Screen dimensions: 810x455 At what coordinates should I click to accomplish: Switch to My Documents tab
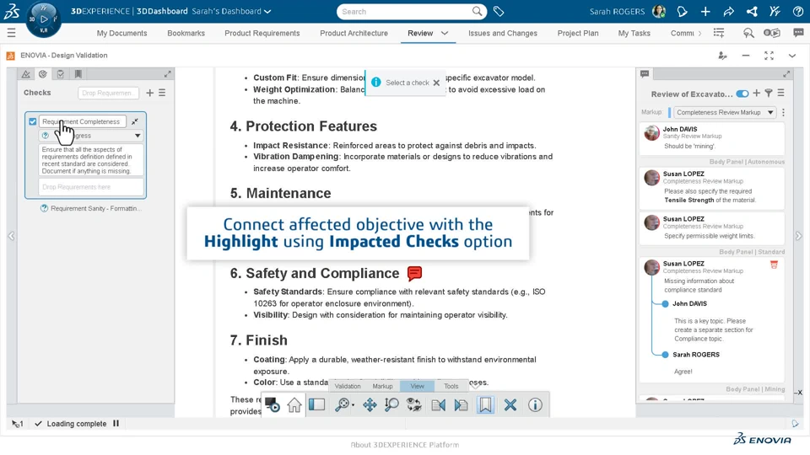tap(121, 33)
